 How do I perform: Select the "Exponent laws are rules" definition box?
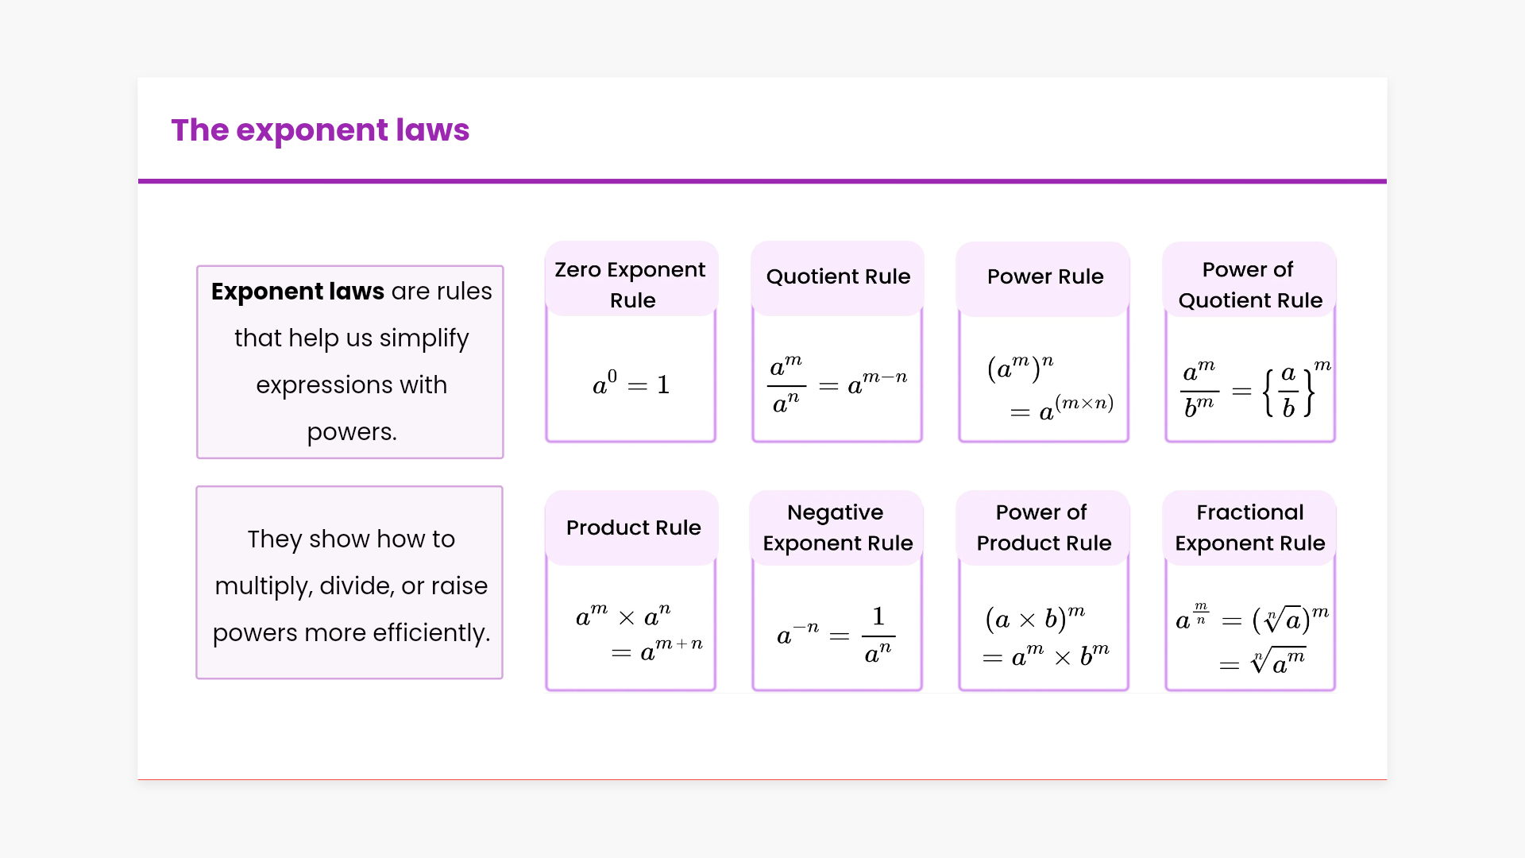point(350,361)
